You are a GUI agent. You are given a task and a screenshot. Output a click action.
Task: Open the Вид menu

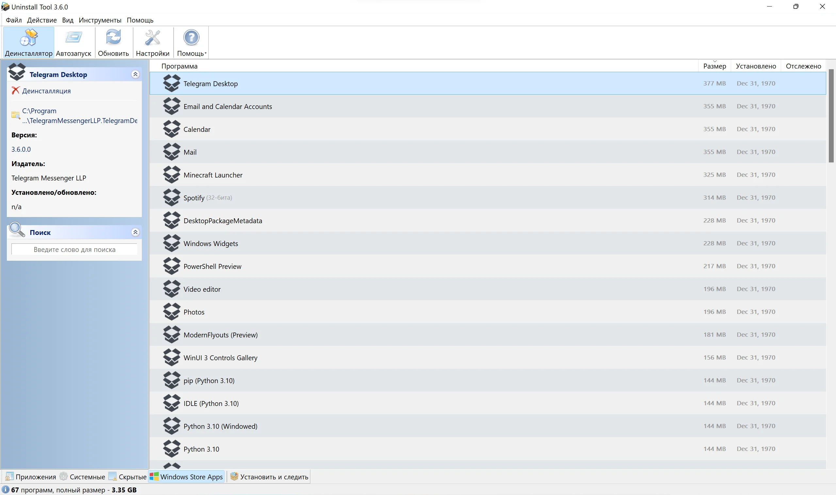(x=67, y=20)
